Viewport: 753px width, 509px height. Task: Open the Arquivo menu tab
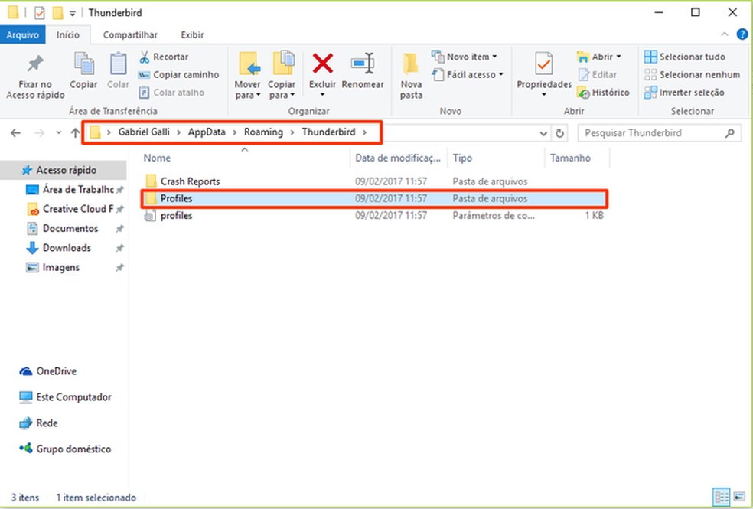pos(22,34)
